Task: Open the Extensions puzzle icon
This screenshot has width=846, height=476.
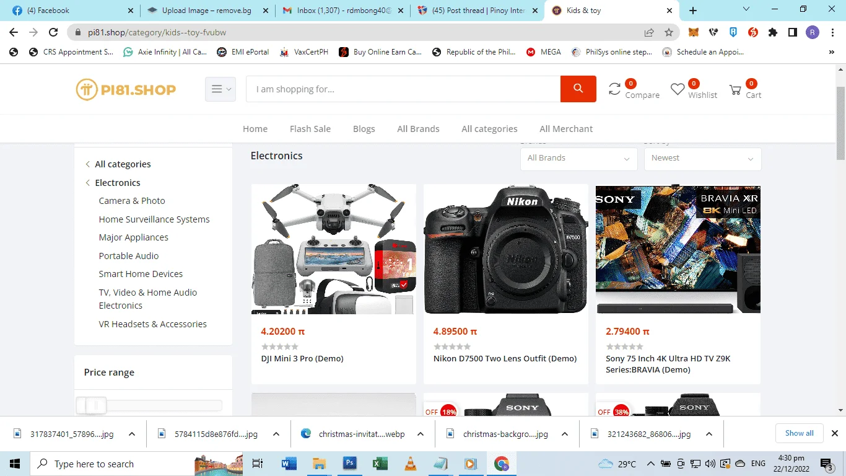Action: pos(773,32)
